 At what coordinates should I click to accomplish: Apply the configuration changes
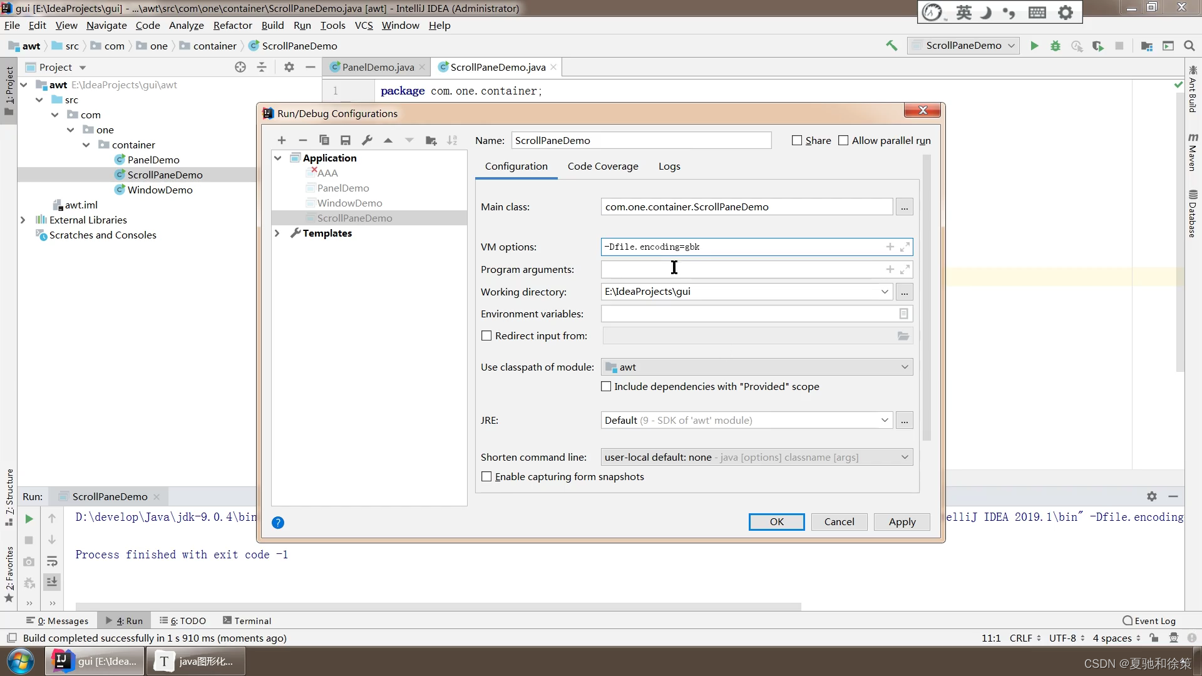[902, 521]
